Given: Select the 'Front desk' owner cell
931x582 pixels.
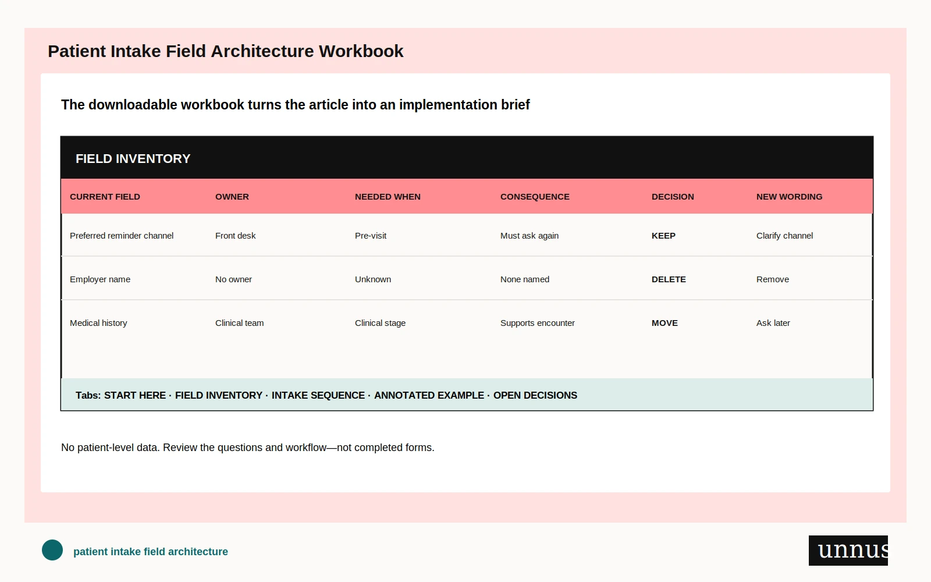Looking at the screenshot, I should coord(235,236).
